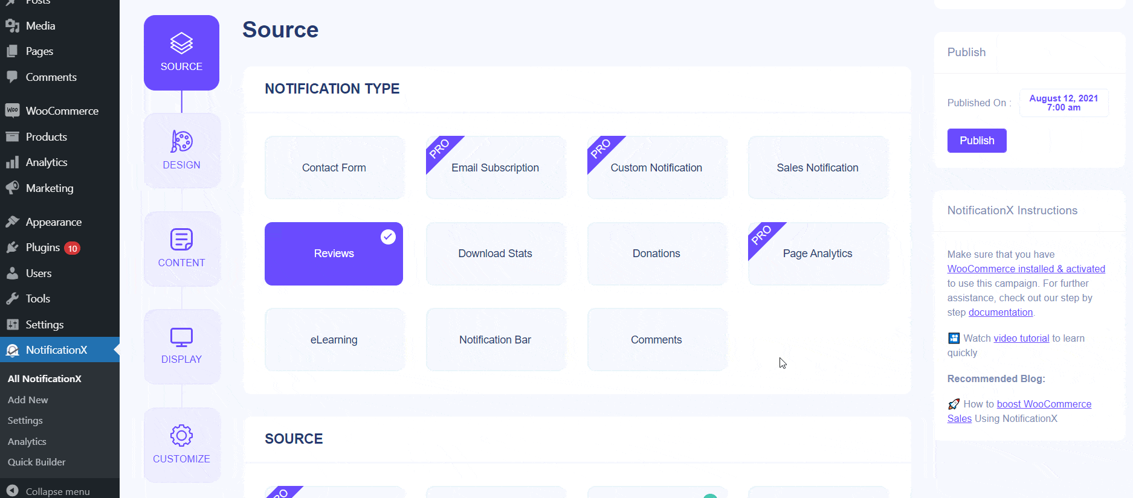This screenshot has width=1133, height=498.
Task: Go to the Design step palette icon
Action: [x=181, y=142]
